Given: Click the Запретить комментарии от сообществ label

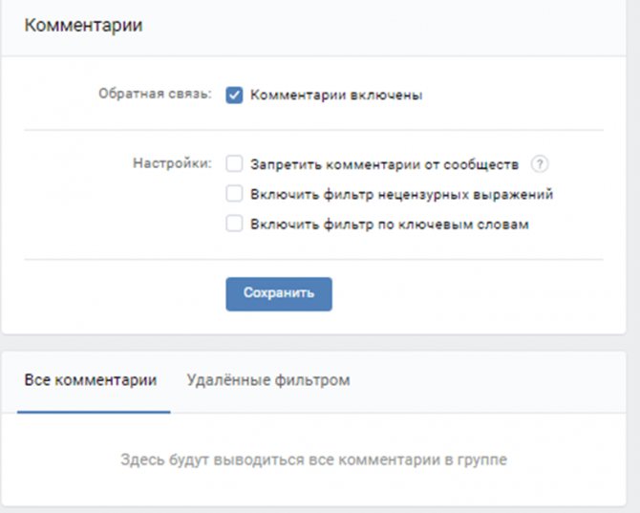Looking at the screenshot, I should pyautogui.click(x=384, y=164).
